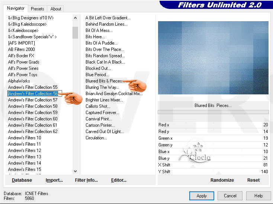Select the [AFS IMPORT] category
Screen dimensions: 273x204
point(22,43)
